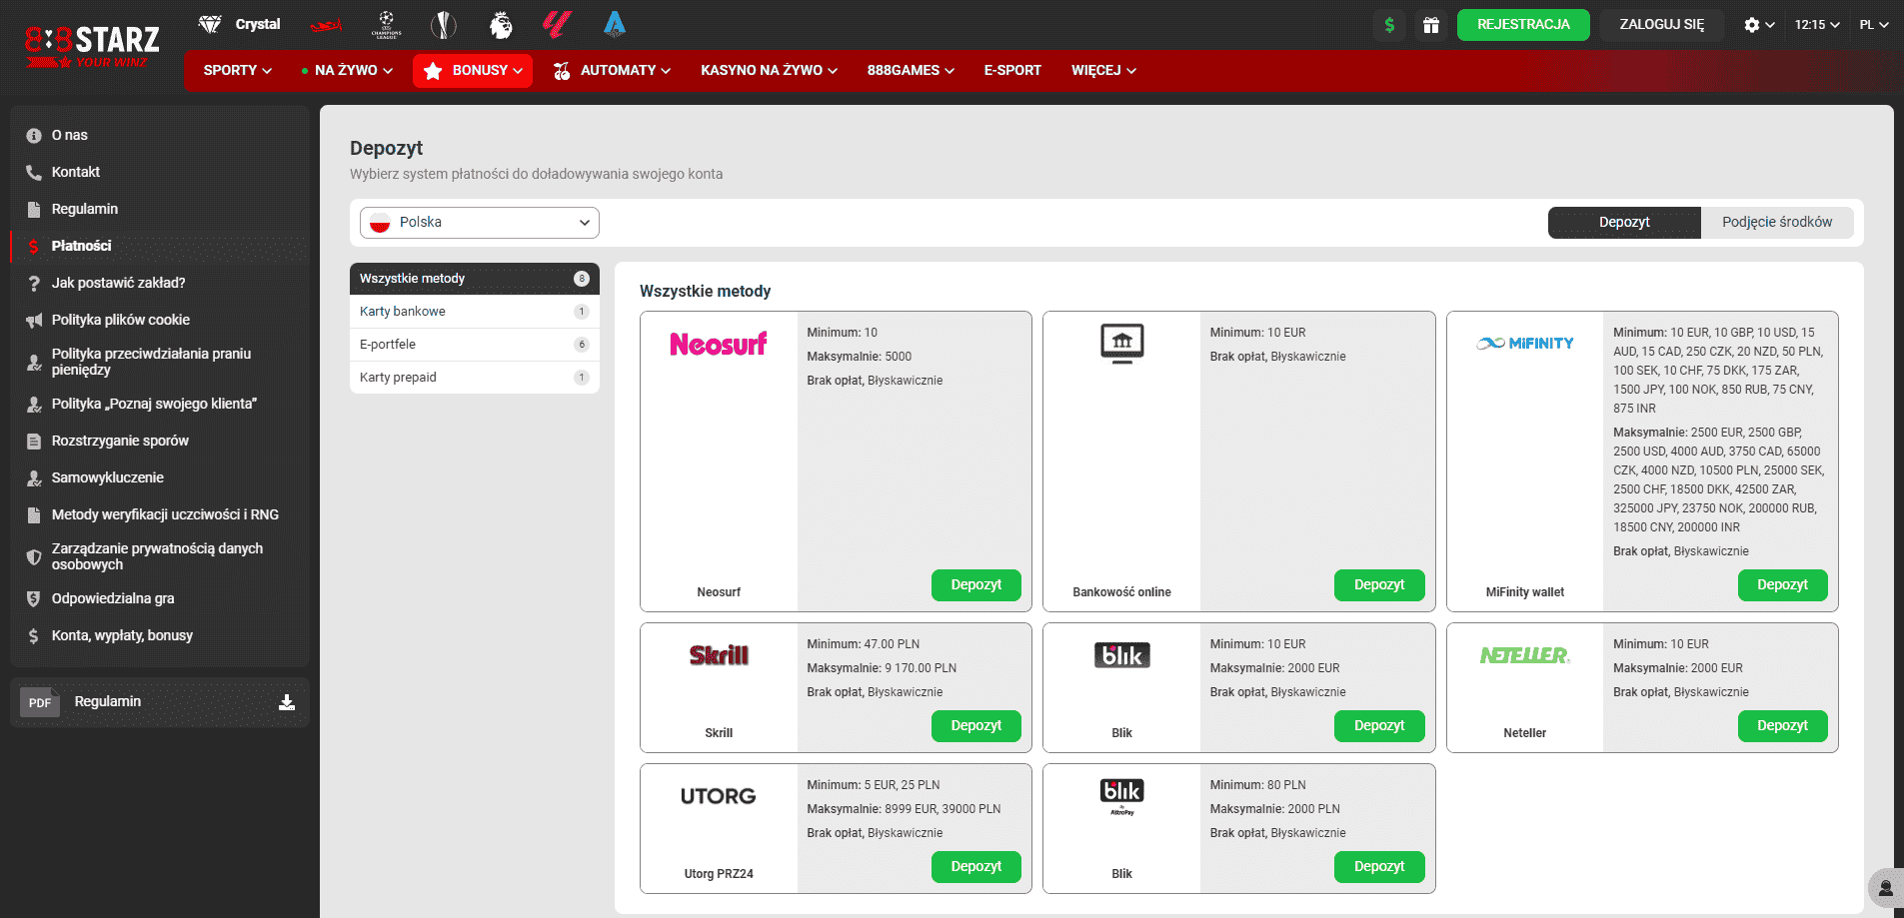
Task: Click the MiFinity wallet logo
Action: click(1525, 344)
